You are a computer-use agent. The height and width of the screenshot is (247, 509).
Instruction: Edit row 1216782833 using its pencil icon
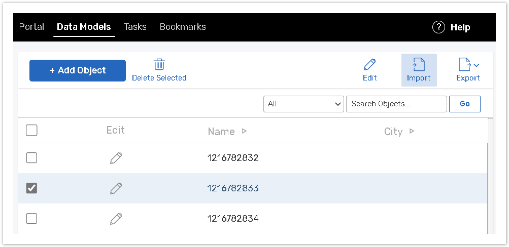(x=116, y=188)
